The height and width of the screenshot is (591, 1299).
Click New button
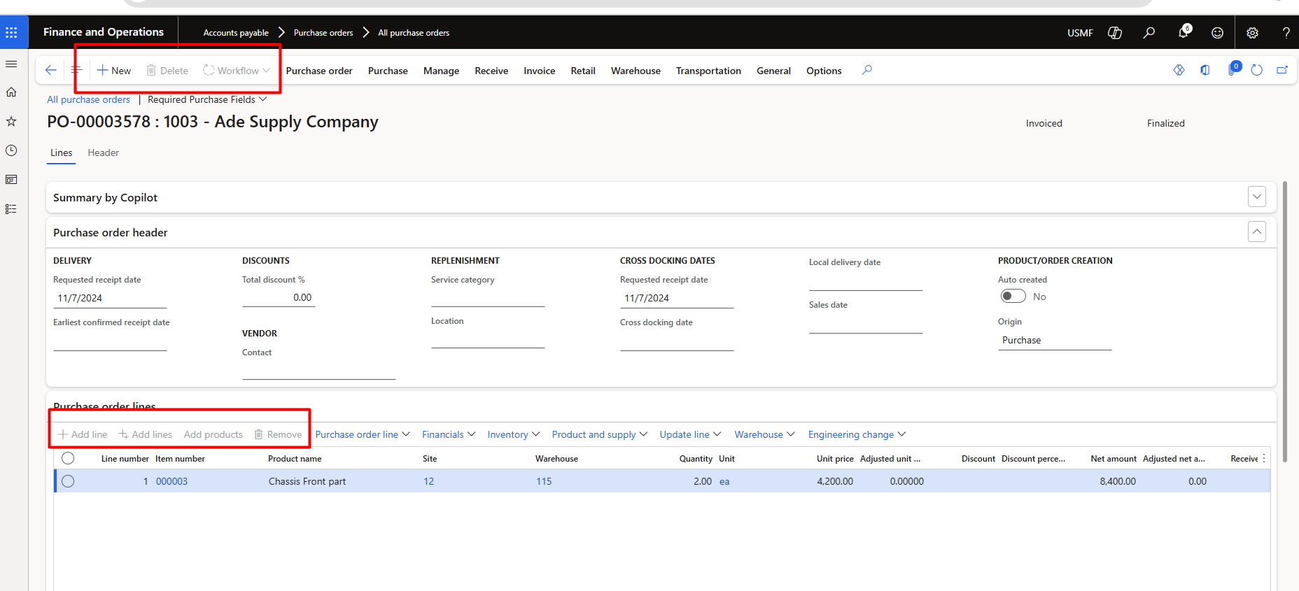click(x=114, y=71)
